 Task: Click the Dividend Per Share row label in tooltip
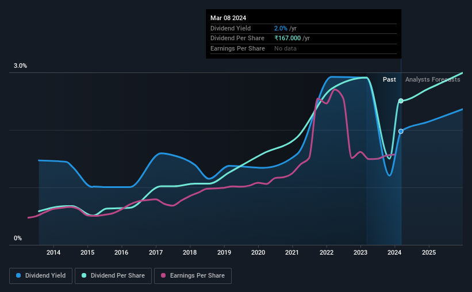(x=237, y=39)
